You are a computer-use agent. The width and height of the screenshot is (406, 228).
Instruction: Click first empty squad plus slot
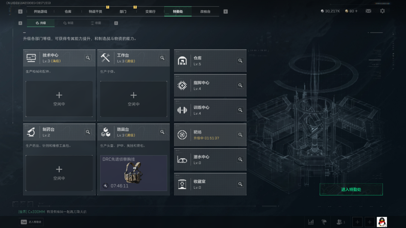[358, 222]
